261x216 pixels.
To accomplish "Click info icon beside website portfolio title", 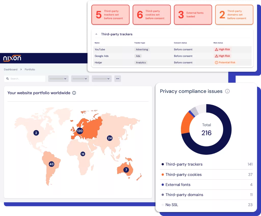I will tap(74, 93).
